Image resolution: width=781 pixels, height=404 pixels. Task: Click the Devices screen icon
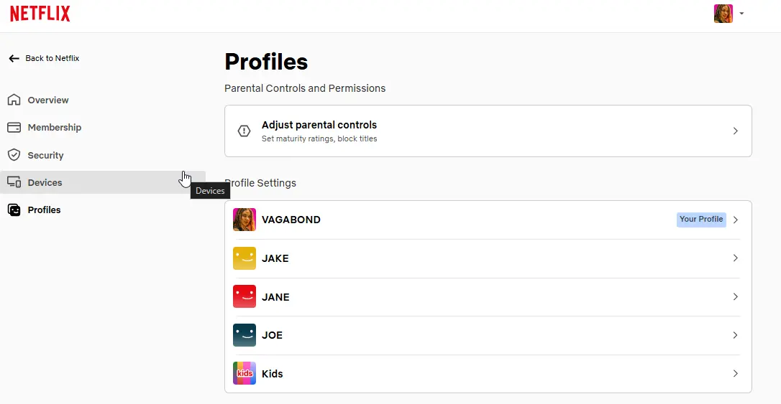(14, 182)
